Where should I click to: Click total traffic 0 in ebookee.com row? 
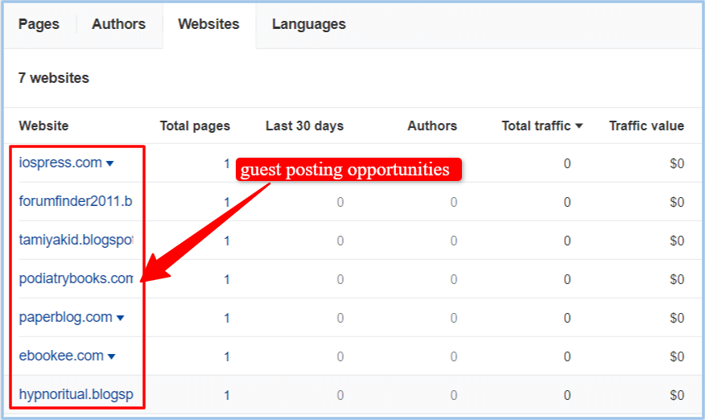567,357
